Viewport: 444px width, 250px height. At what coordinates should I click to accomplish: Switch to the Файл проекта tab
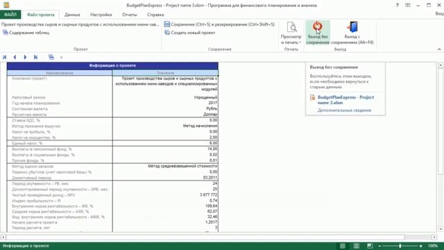[40, 15]
